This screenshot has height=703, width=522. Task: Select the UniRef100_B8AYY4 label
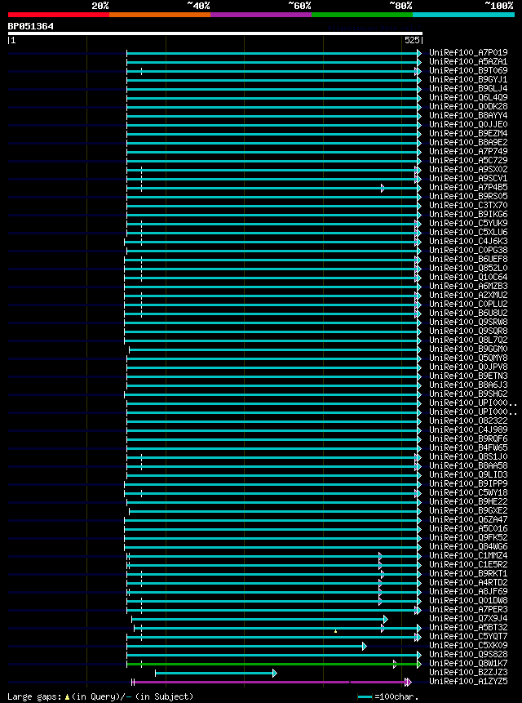coord(468,115)
